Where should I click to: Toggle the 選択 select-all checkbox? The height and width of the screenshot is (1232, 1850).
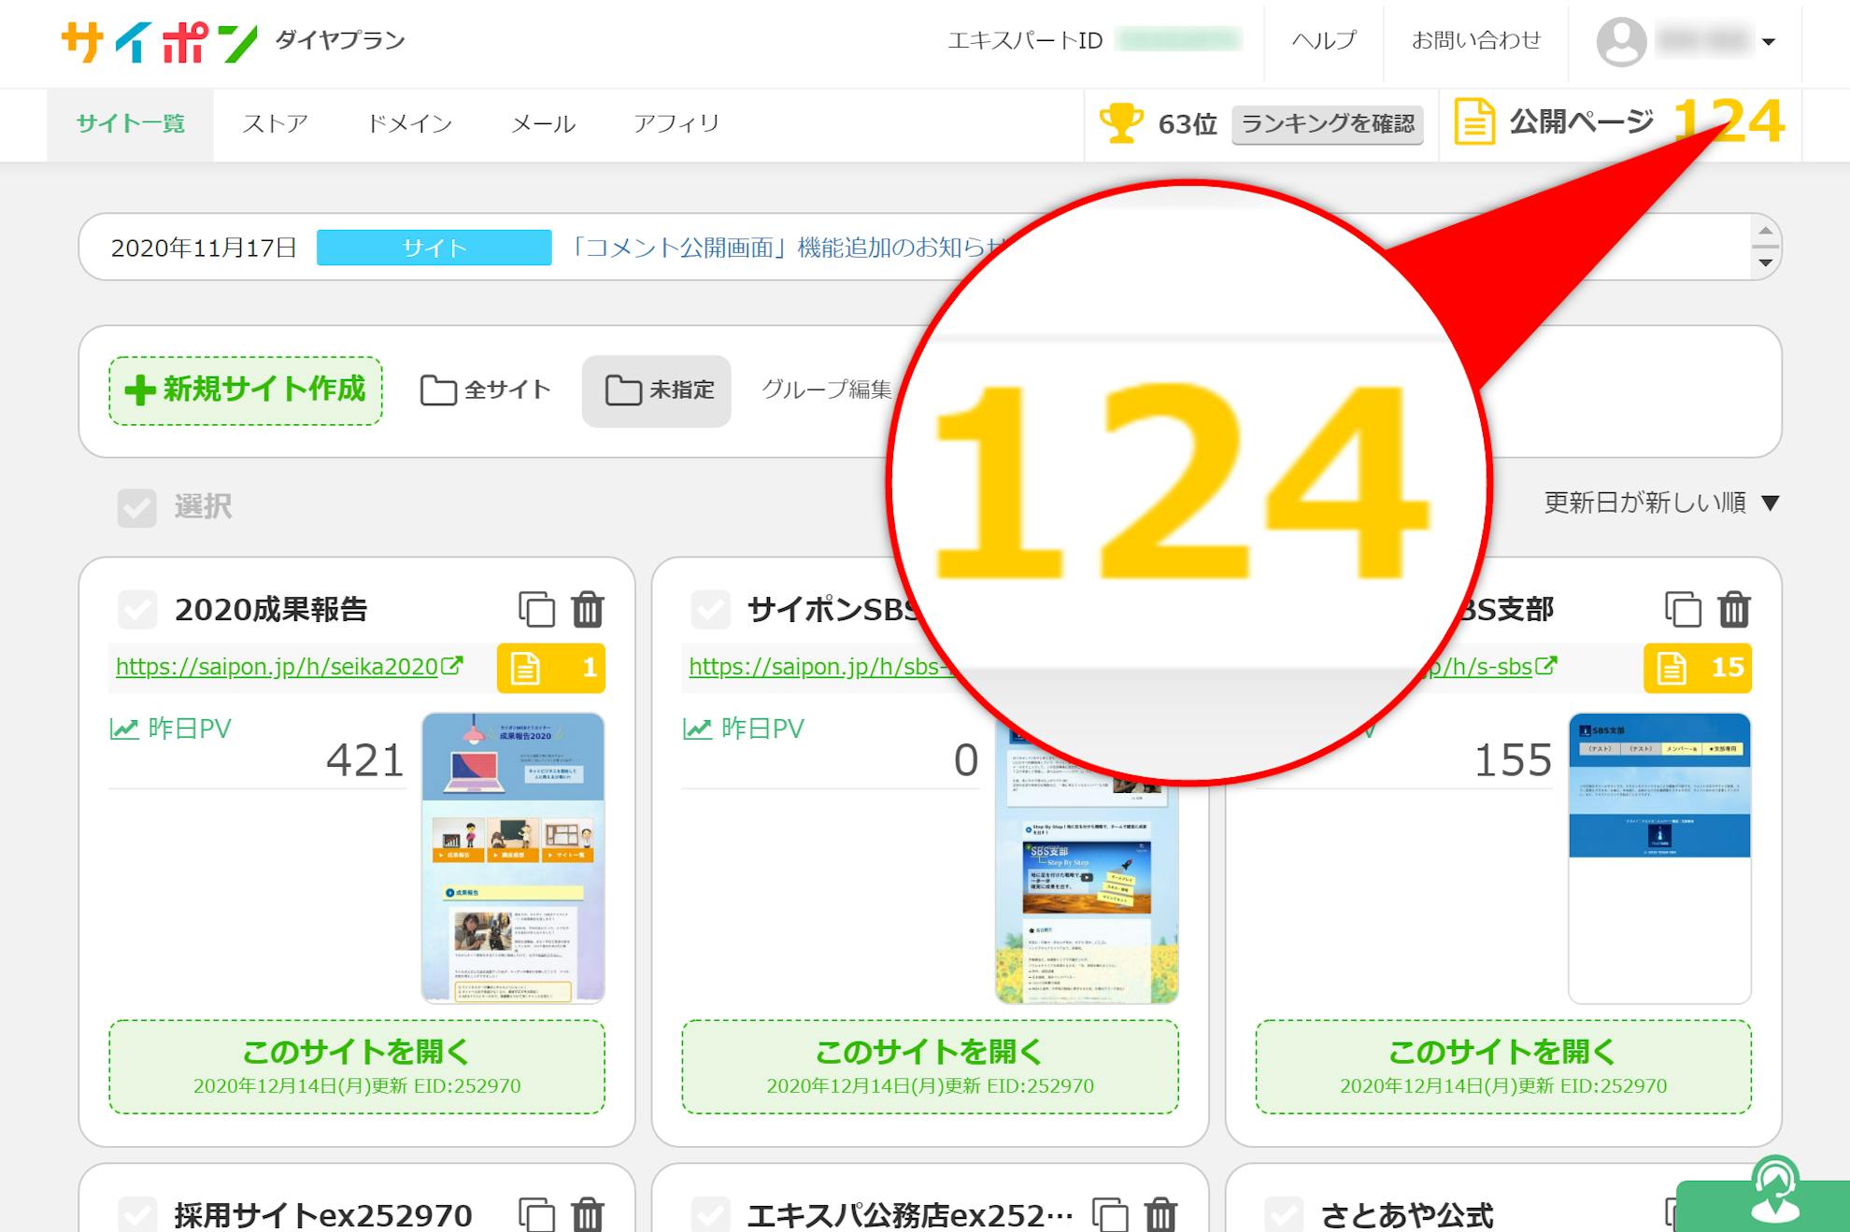(x=136, y=507)
